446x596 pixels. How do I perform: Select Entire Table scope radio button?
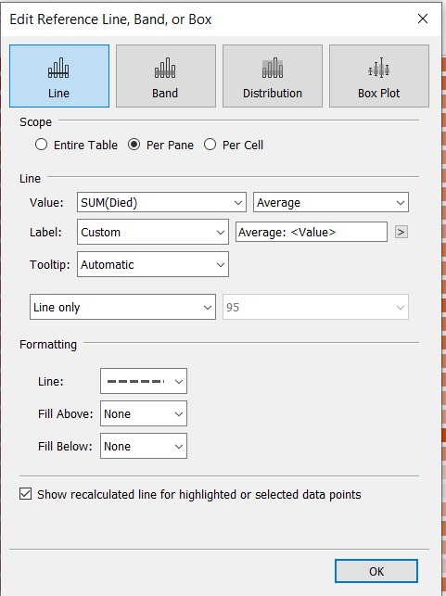click(x=41, y=145)
